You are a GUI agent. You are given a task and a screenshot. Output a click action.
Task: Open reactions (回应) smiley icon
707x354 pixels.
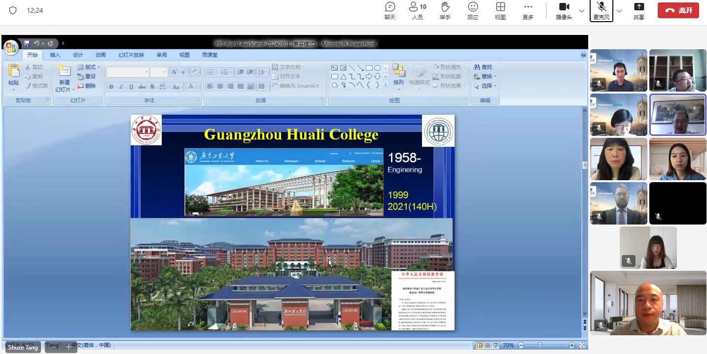(473, 10)
